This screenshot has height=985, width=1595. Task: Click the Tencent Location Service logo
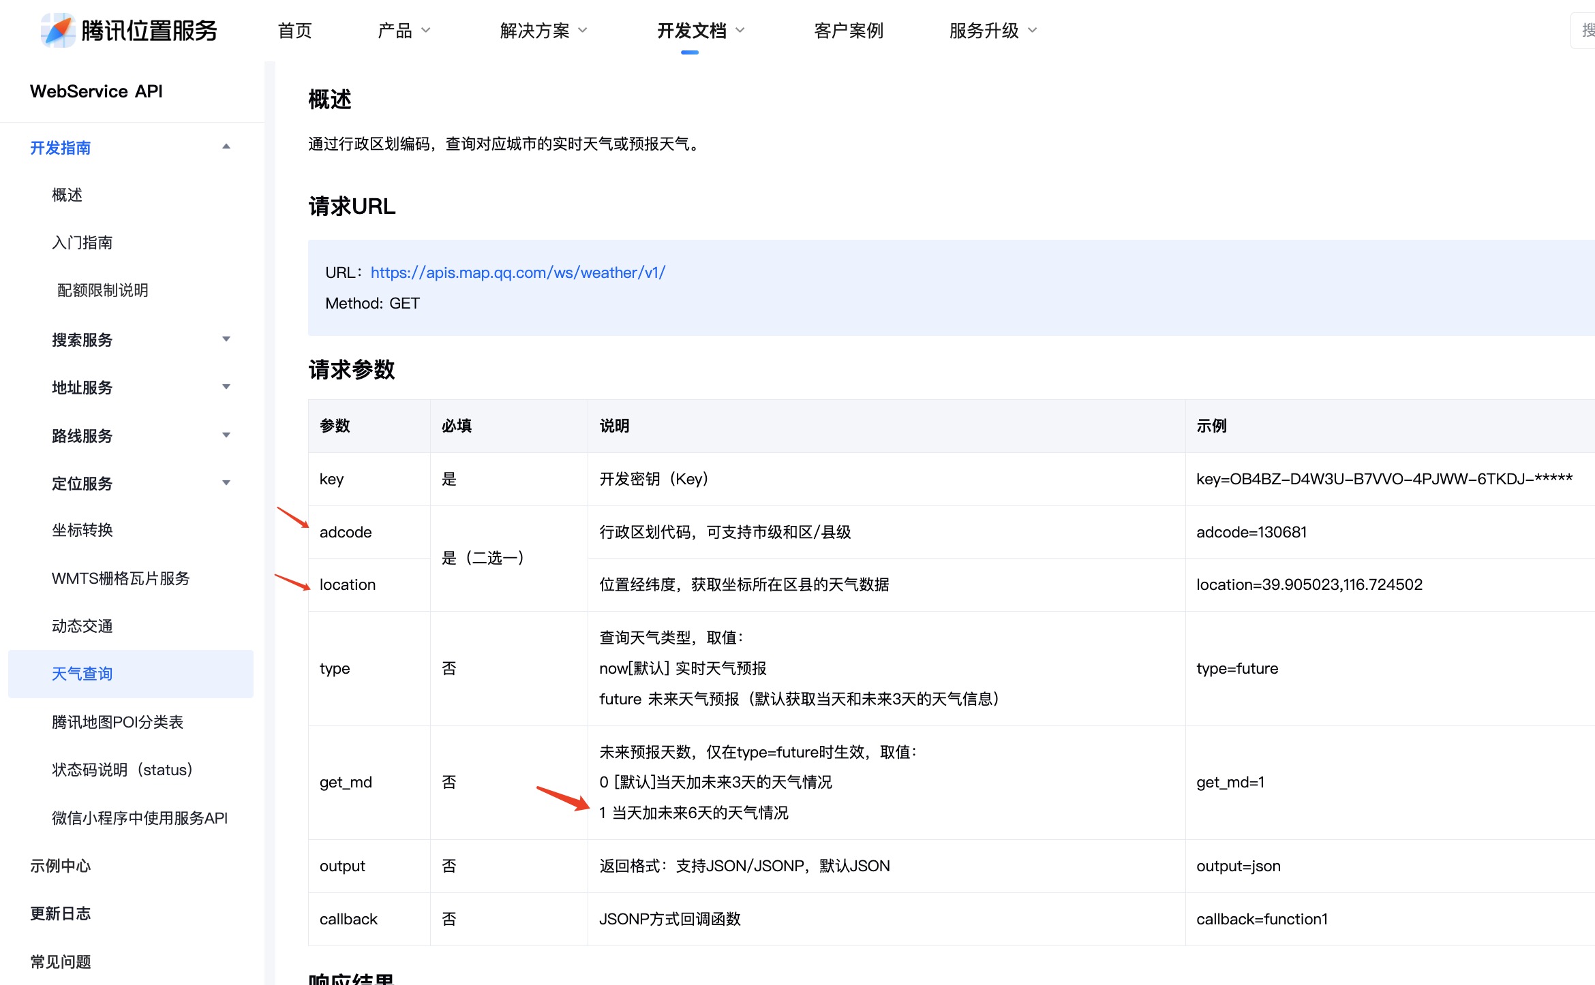(128, 31)
